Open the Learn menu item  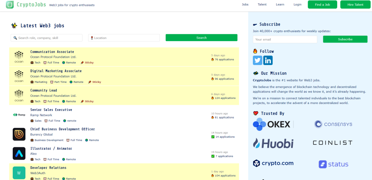point(280,4)
